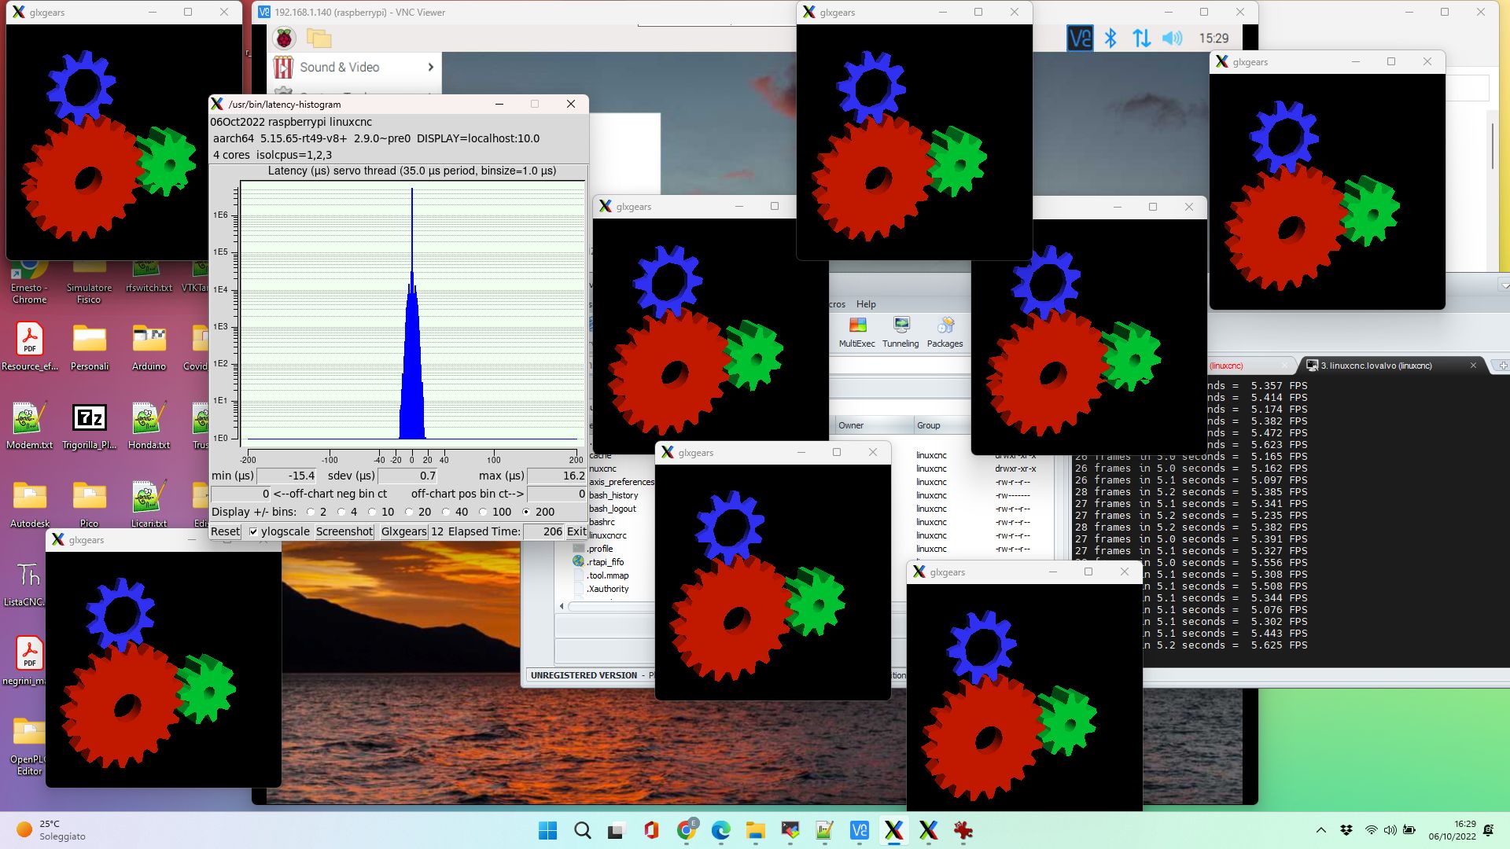The width and height of the screenshot is (1510, 849).
Task: Open Task View on the taskbar
Action: (617, 830)
